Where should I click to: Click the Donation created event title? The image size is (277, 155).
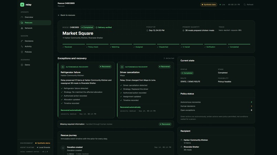75,147
